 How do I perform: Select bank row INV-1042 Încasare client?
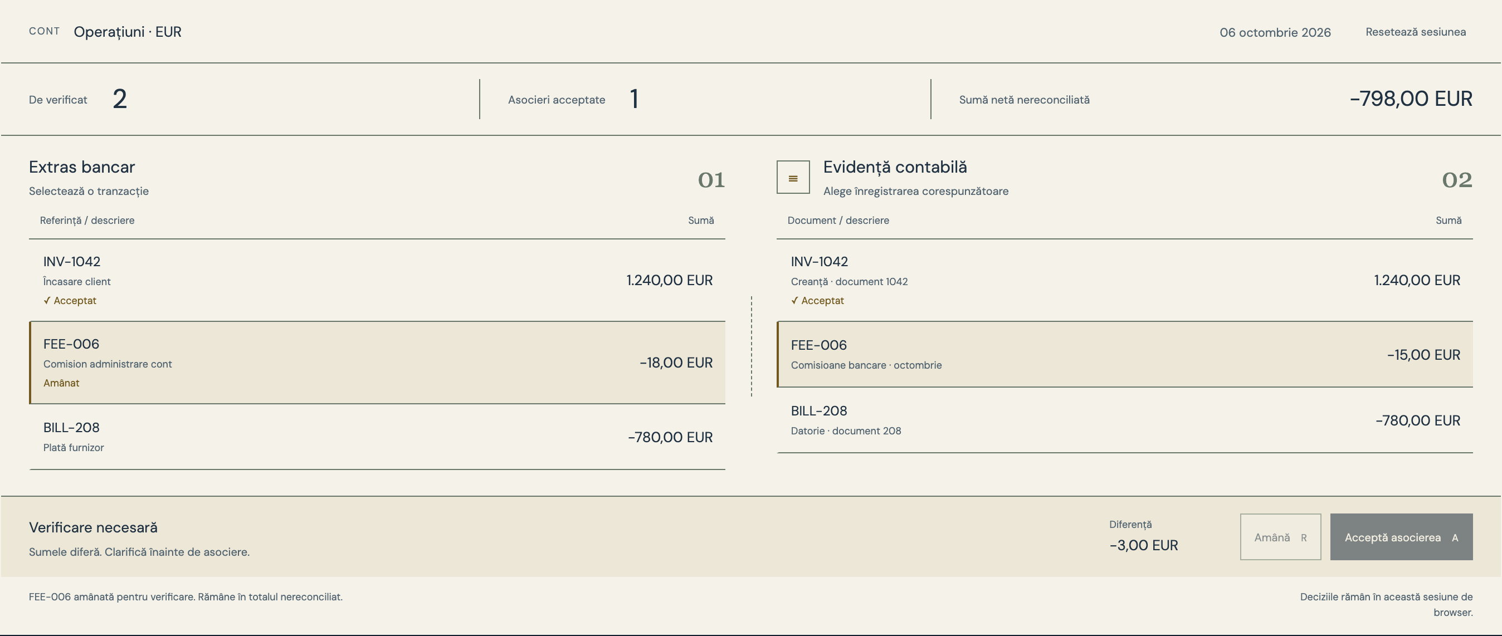377,280
